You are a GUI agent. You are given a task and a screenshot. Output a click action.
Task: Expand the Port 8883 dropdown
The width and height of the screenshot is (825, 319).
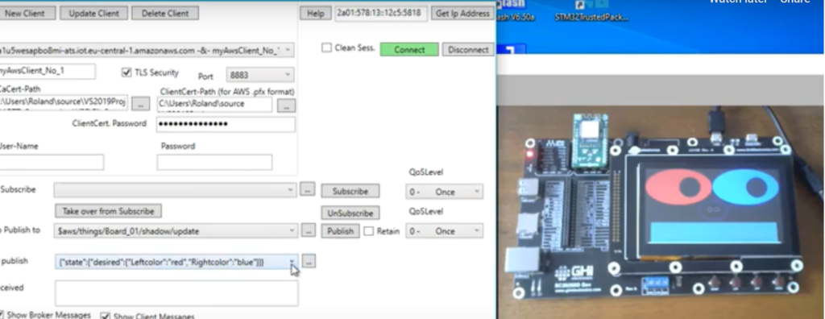point(260,75)
